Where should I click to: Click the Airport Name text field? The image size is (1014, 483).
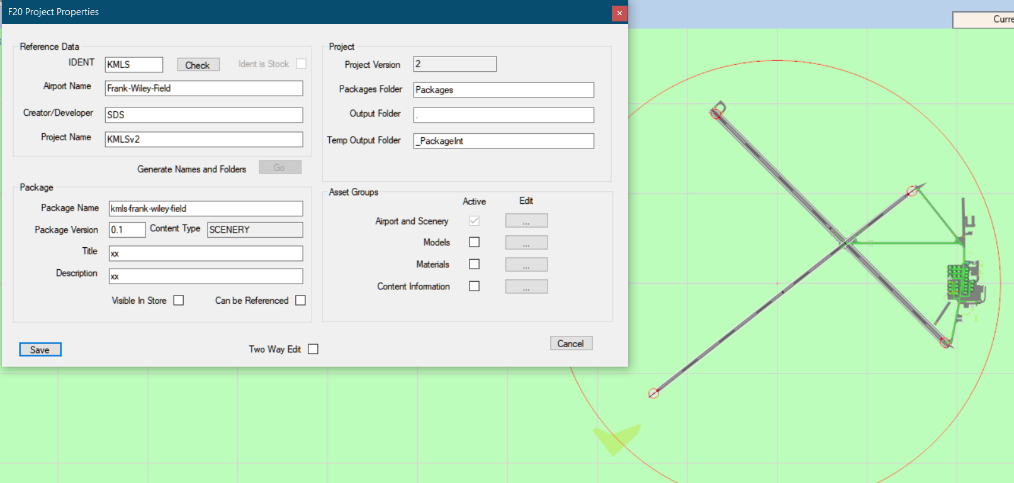click(204, 89)
